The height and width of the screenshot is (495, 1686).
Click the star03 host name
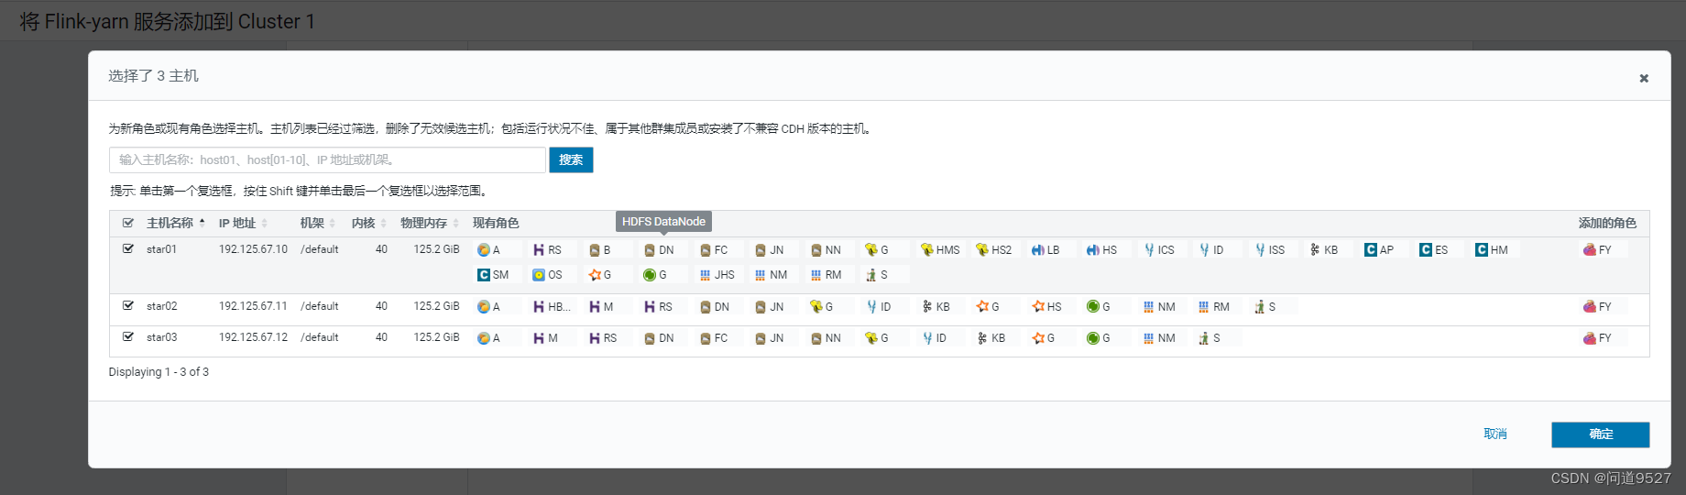click(x=162, y=337)
